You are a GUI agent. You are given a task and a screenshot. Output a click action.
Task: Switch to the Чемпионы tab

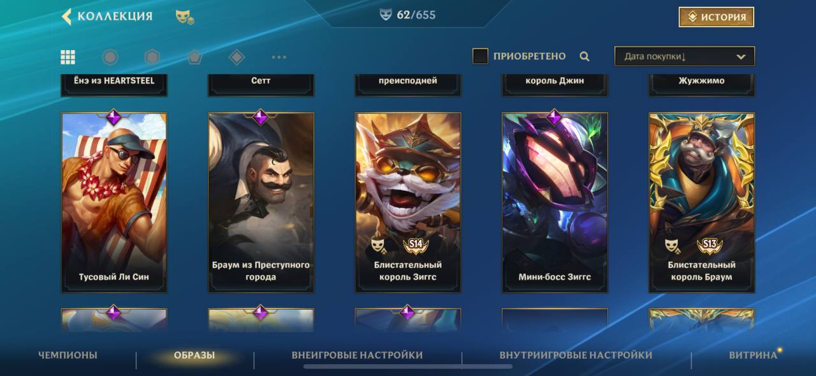pos(68,355)
